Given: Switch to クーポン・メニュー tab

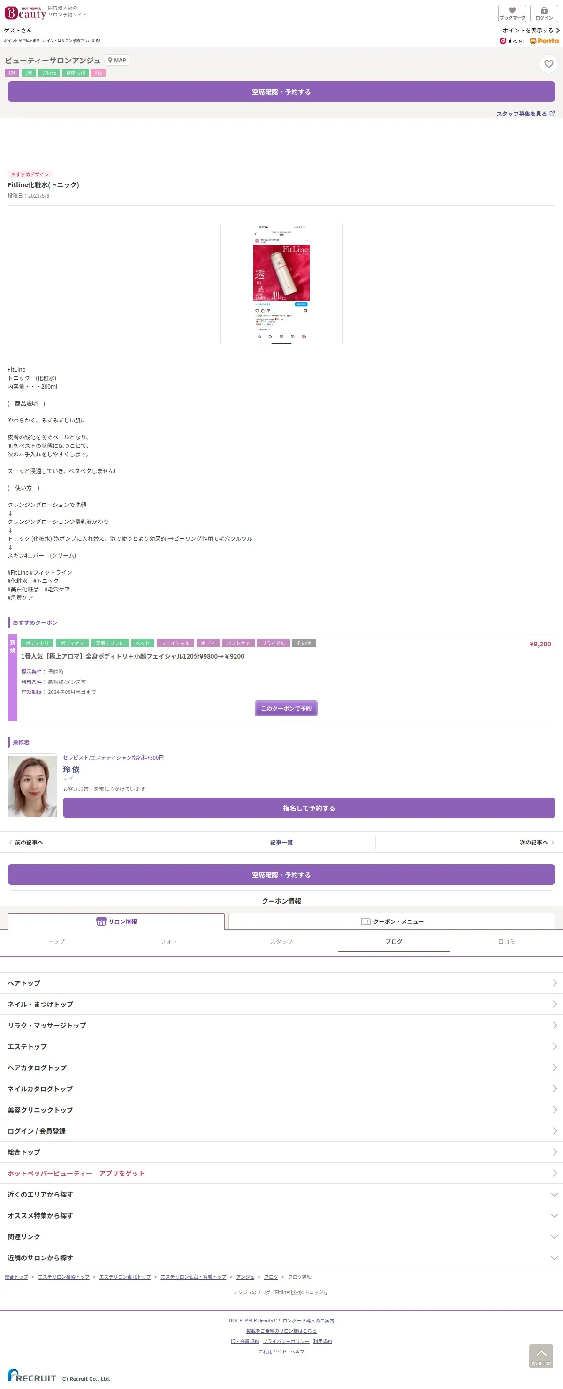Looking at the screenshot, I should 392,921.
